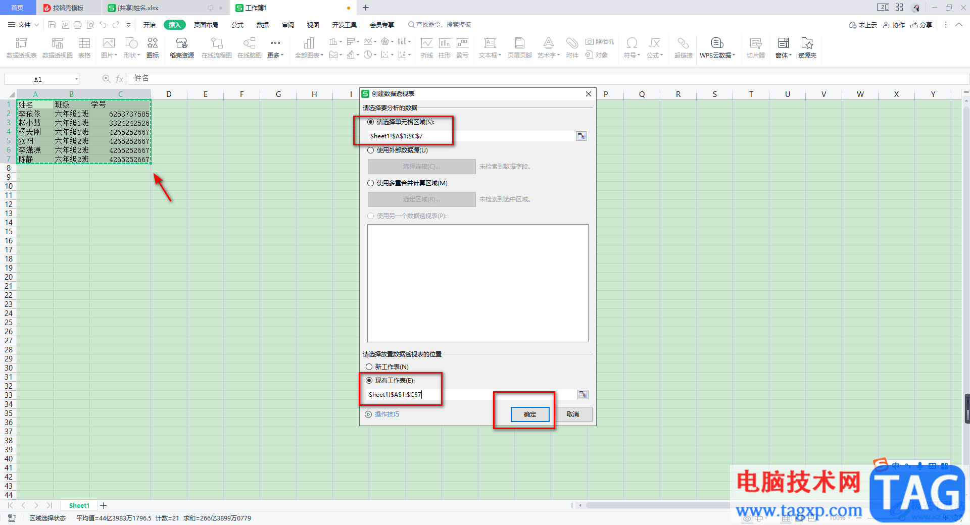
Task: Click range picker icon beside location field
Action: click(583, 394)
